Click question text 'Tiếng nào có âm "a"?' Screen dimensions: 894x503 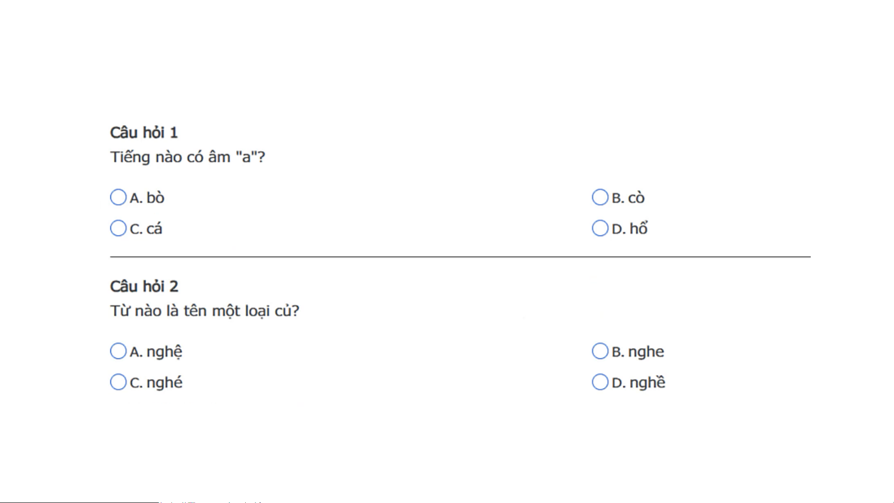[188, 157]
